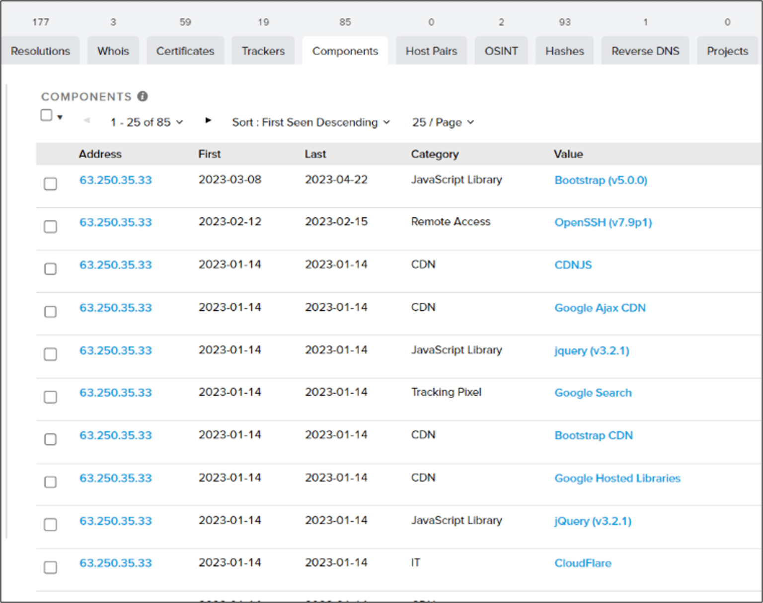Open the Bootstrap (v5.0.0) value link

(x=601, y=180)
